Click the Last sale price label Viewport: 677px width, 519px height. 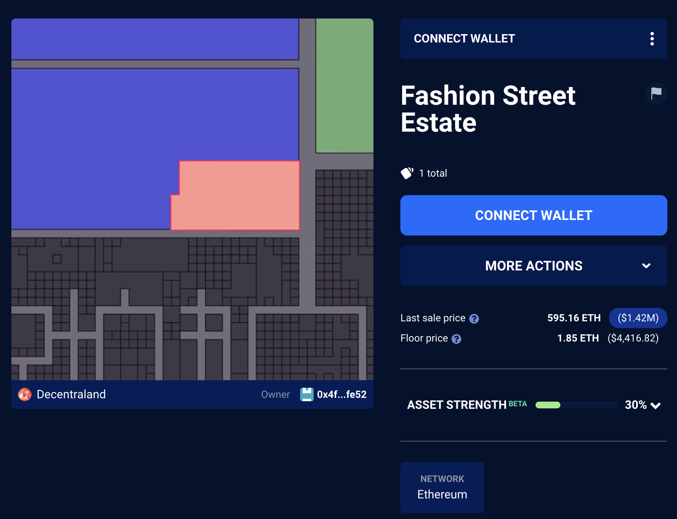(x=433, y=318)
